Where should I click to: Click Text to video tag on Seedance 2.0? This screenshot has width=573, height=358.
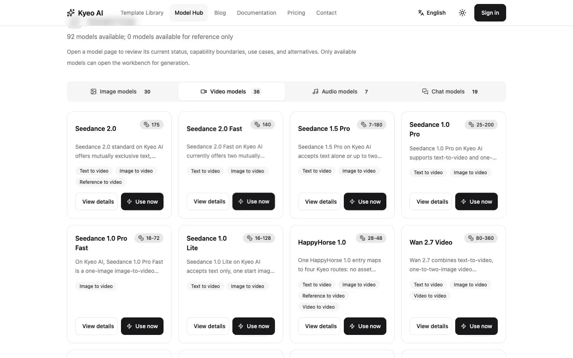point(94,171)
